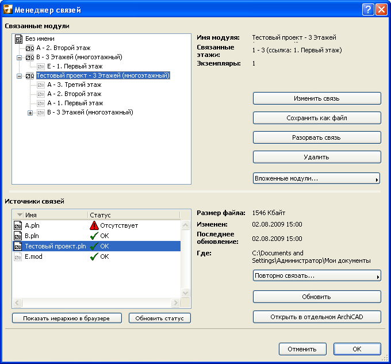Click nested icon of B - 3 Этажей under Тестовый проект
Screen dimensions: 391x364
point(41,113)
